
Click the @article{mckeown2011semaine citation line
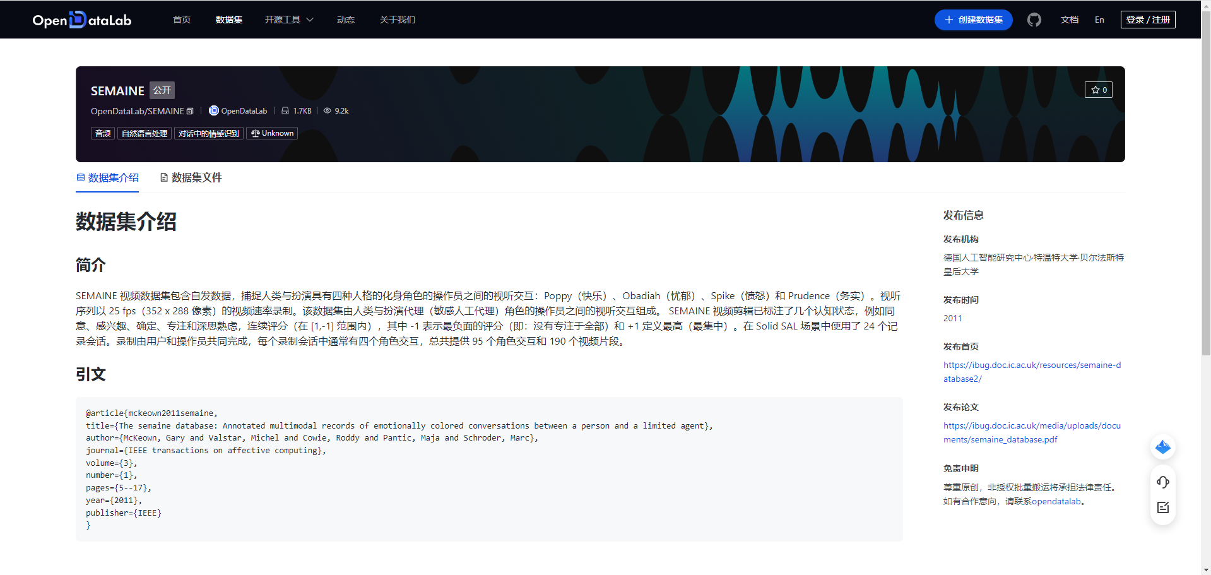point(151,413)
